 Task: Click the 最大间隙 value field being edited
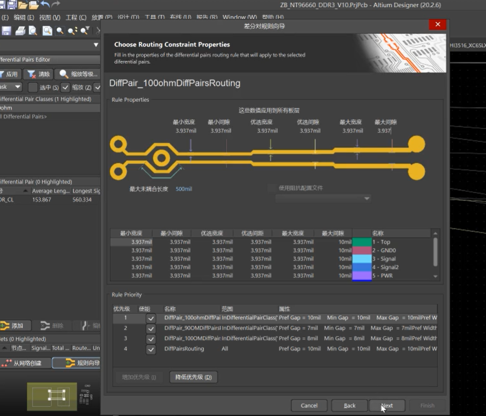(384, 131)
